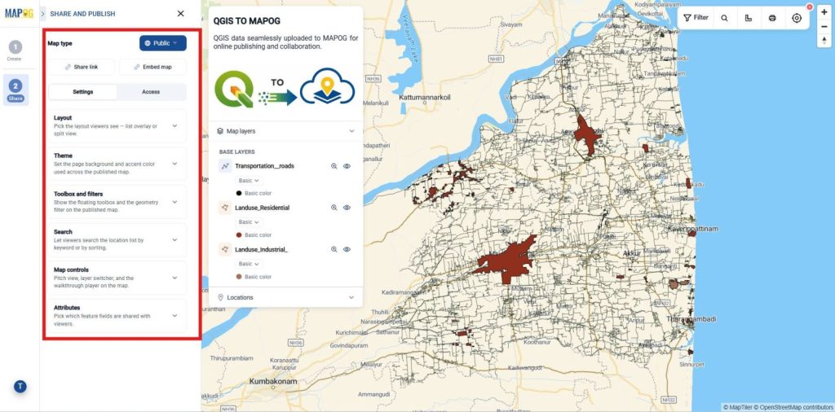Screen dimensions: 835x412
Task: Close the Share and Publish panel
Action: 180,13
